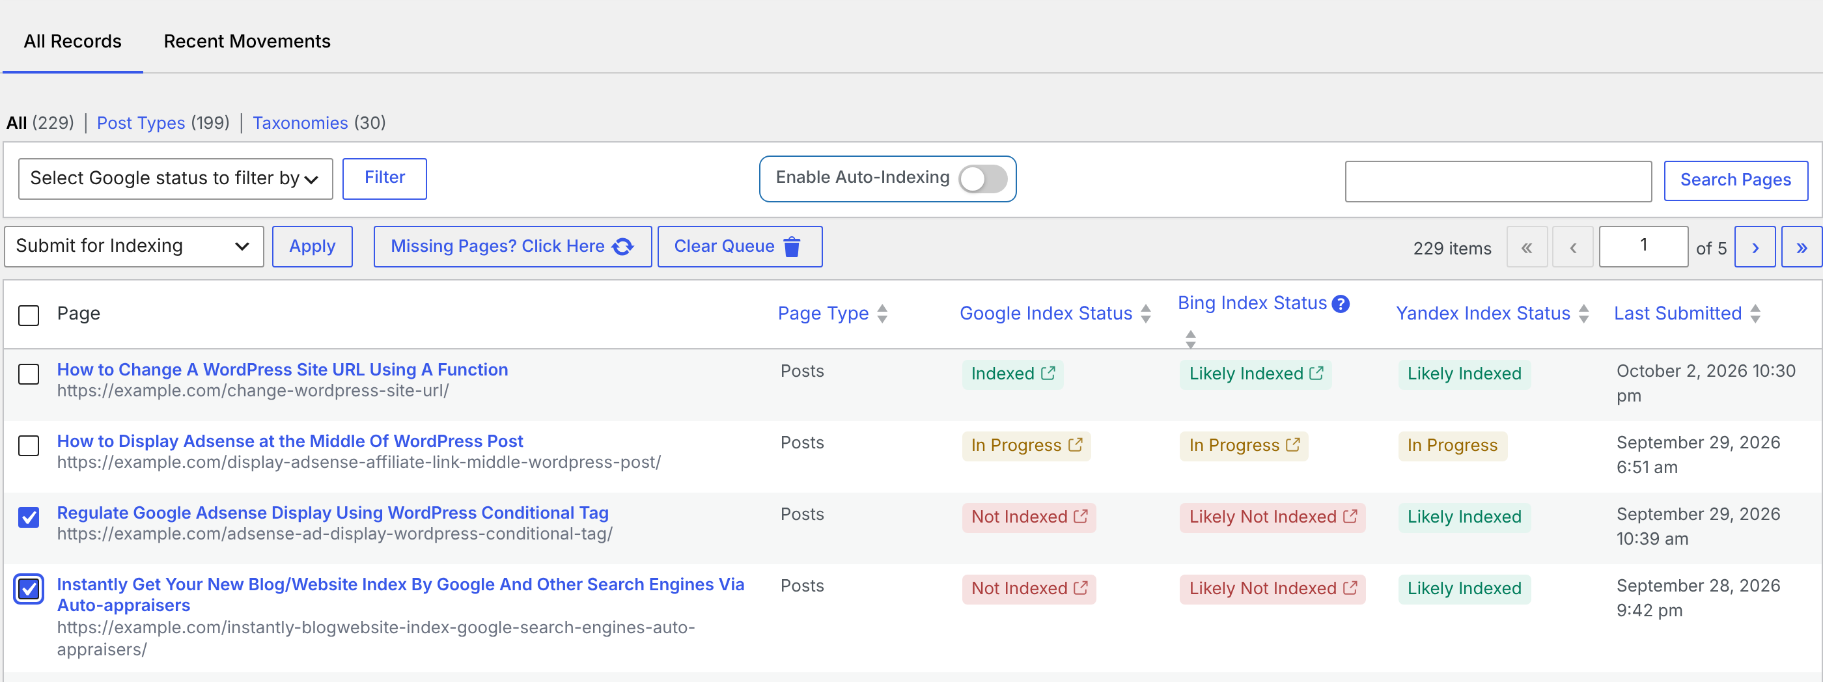
Task: Check the How to Change A WordPress Site URL row
Action: [x=28, y=374]
